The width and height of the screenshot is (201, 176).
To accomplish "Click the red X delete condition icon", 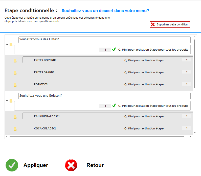I will (153, 24).
